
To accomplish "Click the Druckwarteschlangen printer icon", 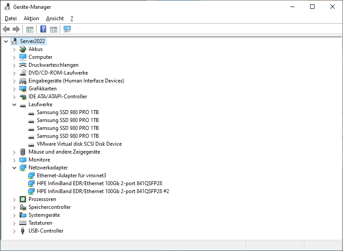I will coord(23,65).
